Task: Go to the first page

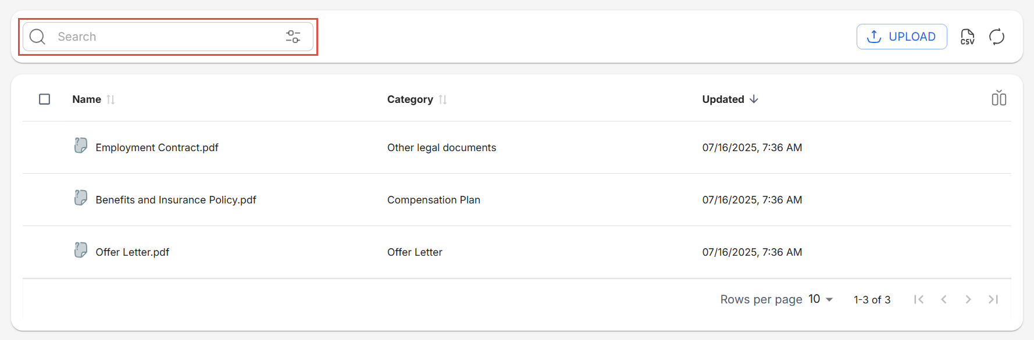Action: 919,299
